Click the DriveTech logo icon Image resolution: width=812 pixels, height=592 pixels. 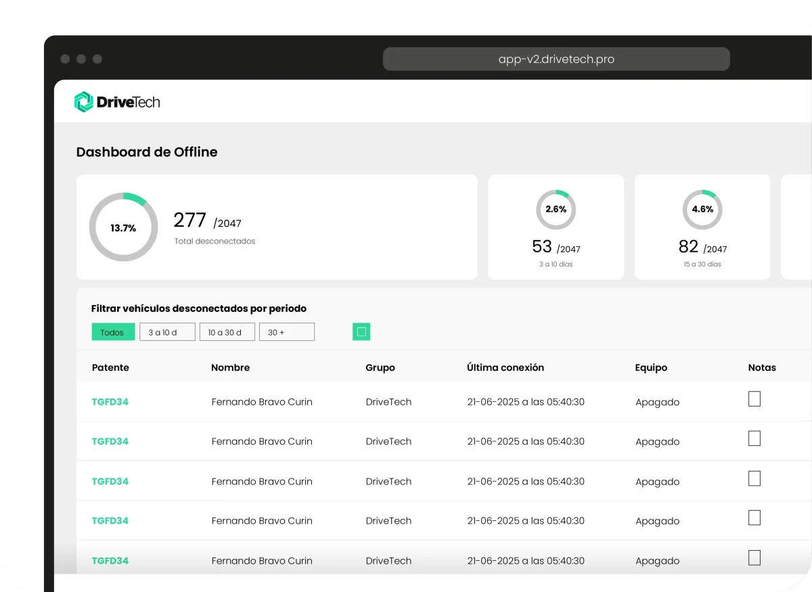tap(83, 102)
